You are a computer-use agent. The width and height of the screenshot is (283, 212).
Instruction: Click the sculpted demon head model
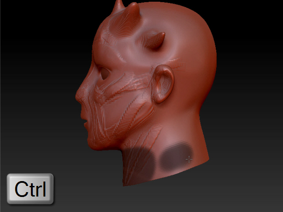[x=146, y=93]
